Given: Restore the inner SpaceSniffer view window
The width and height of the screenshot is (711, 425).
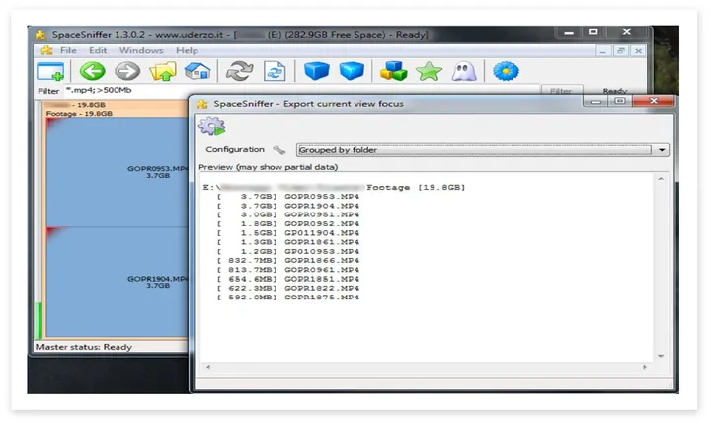Looking at the screenshot, I should click(x=620, y=51).
